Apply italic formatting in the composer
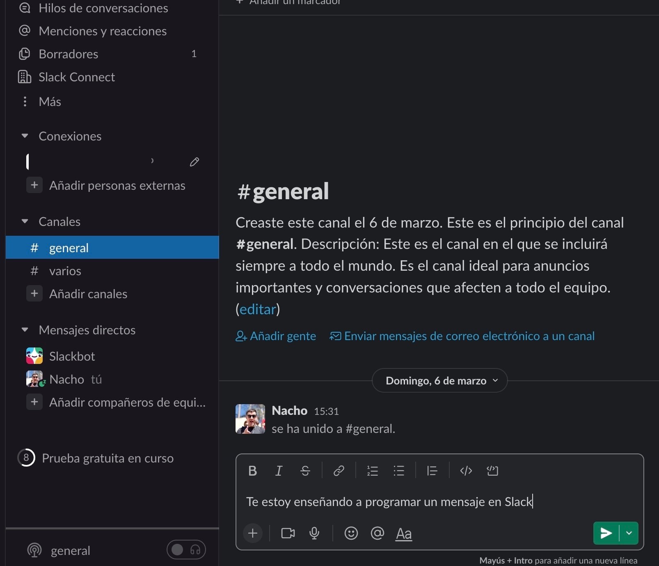 tap(279, 471)
